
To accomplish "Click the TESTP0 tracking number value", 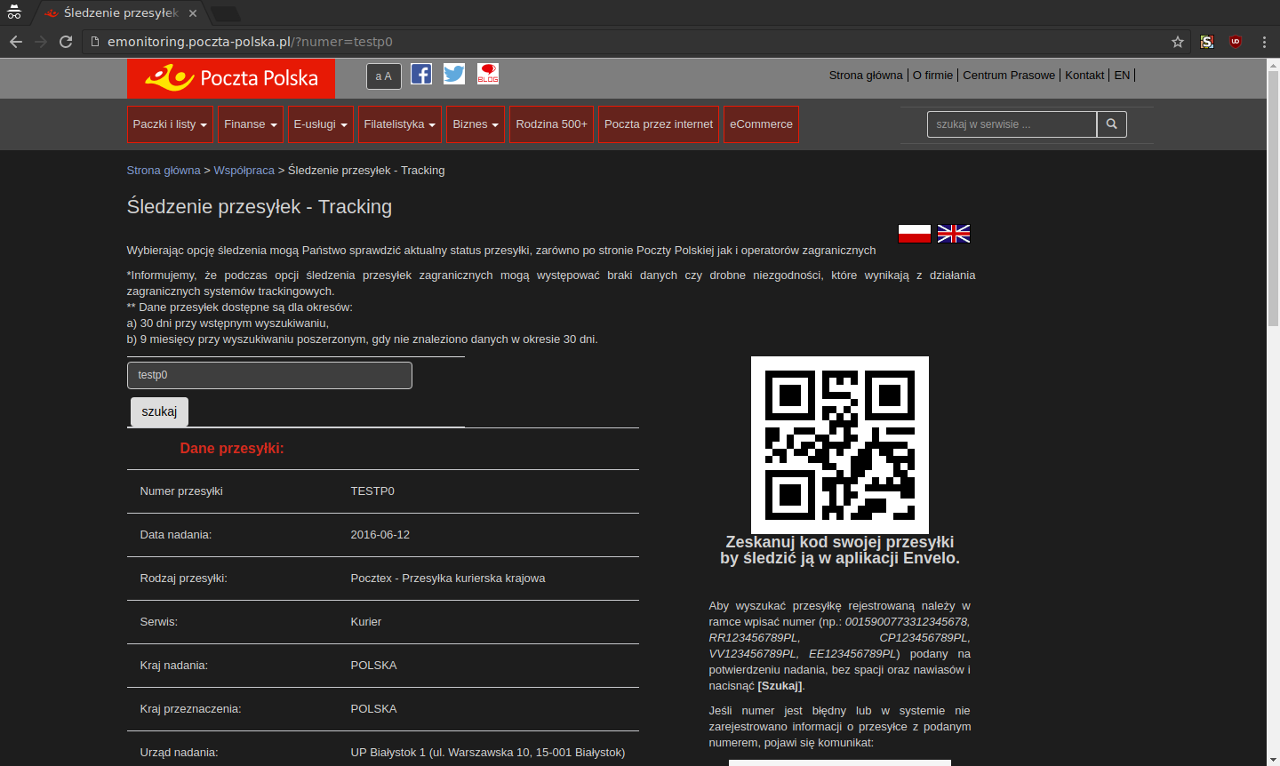I will pyautogui.click(x=372, y=491).
